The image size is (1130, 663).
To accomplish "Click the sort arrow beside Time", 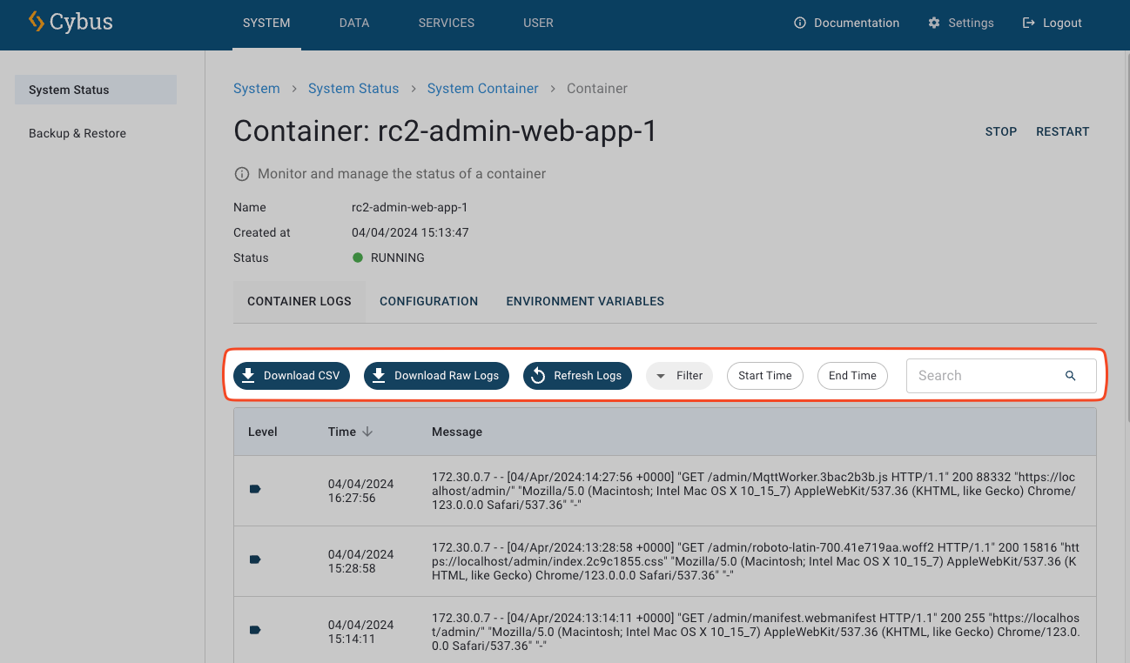I will coord(367,432).
